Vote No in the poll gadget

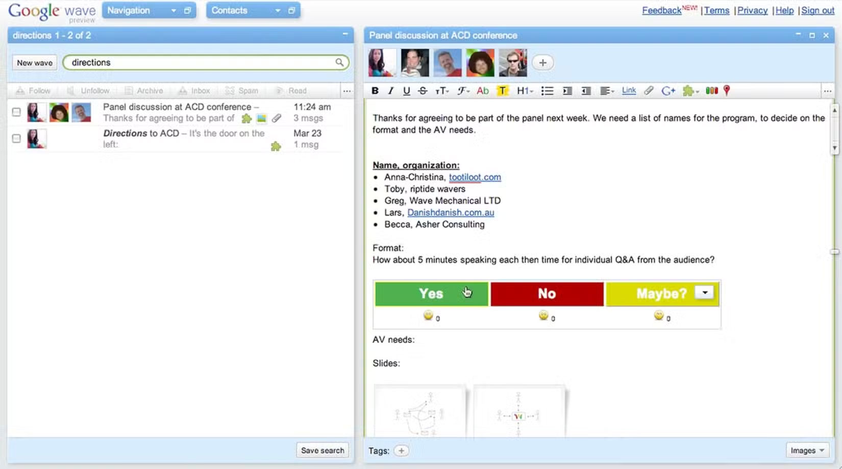(x=547, y=293)
